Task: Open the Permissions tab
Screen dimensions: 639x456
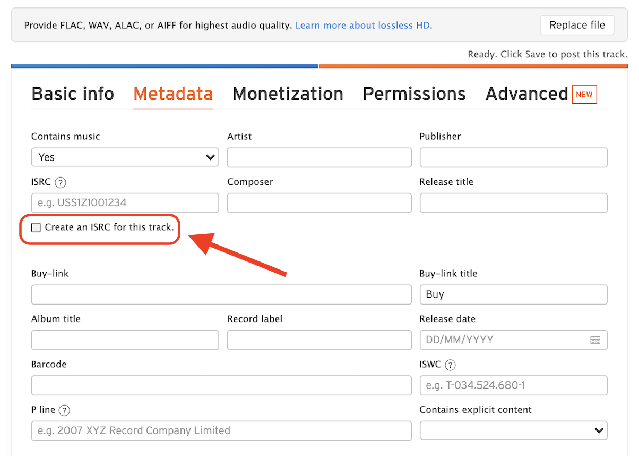Action: (414, 94)
